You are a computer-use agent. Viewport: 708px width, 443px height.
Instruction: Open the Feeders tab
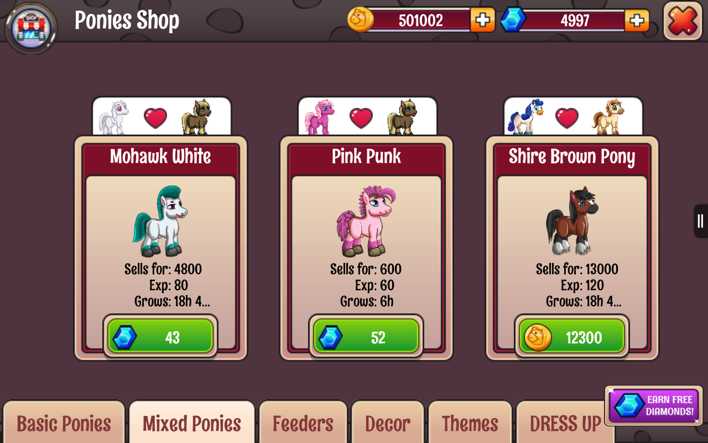303,423
